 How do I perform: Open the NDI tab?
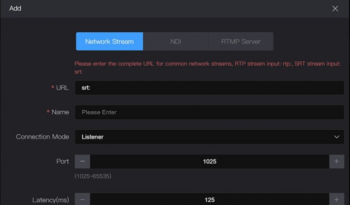click(175, 42)
